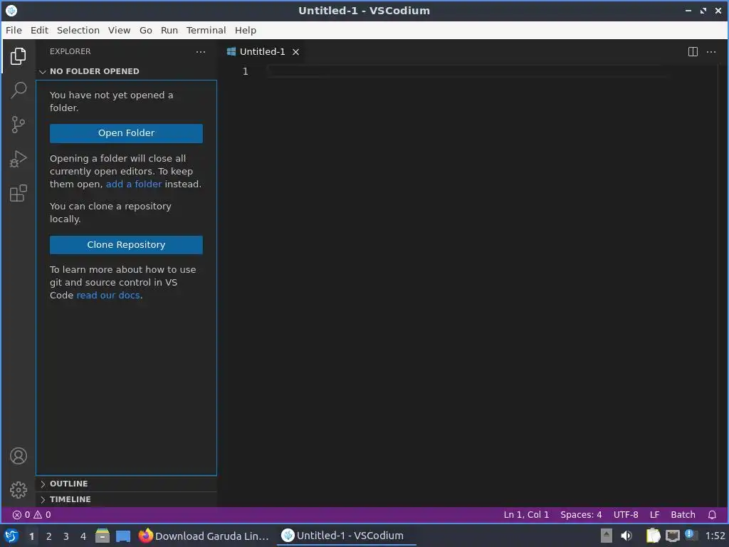Switch to virtual desktop 3
The height and width of the screenshot is (547, 729).
point(66,536)
